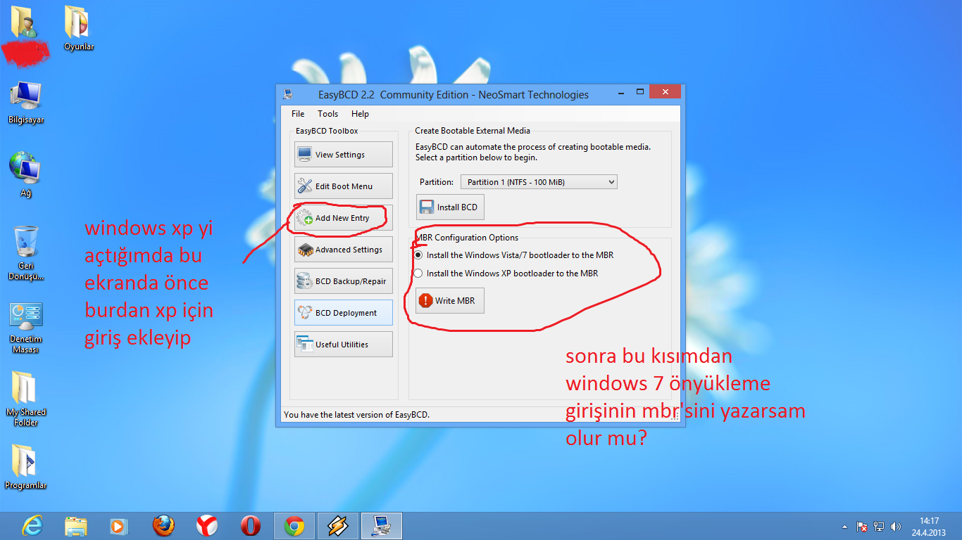Open the File menu
This screenshot has height=540, width=962.
tap(298, 114)
